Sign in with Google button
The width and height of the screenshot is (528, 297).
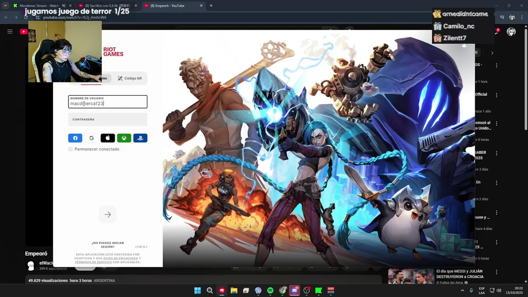tap(92, 138)
